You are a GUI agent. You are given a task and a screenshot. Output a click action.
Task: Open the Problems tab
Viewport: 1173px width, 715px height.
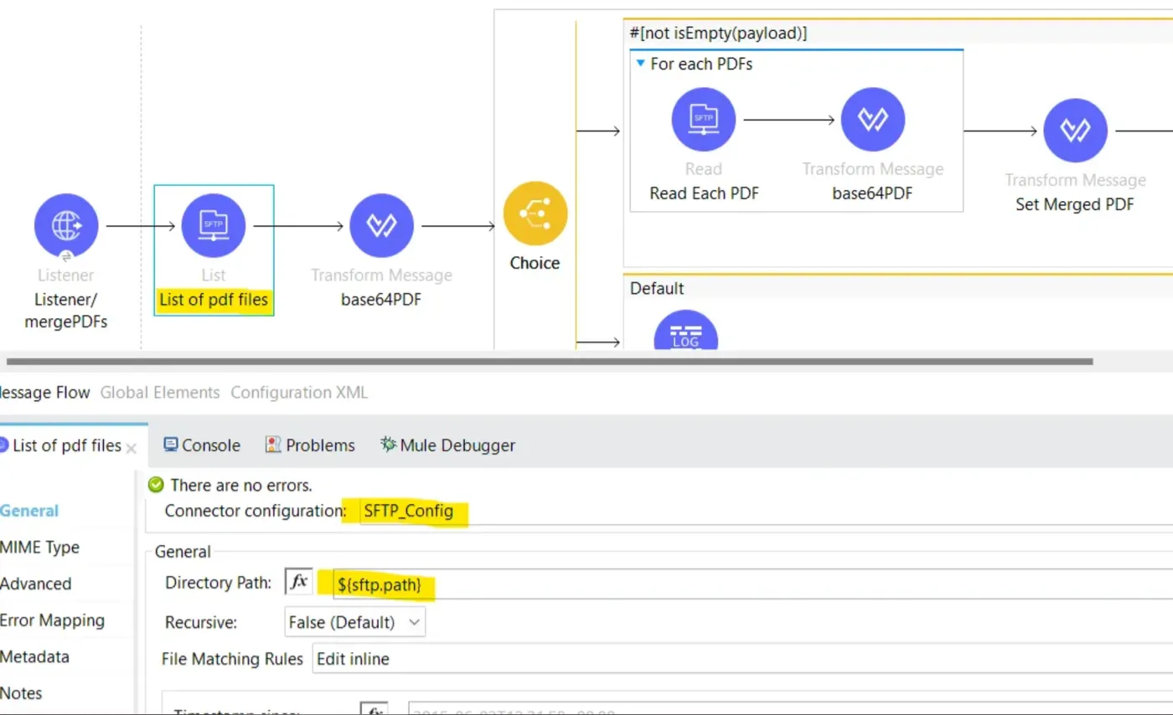[x=310, y=445]
